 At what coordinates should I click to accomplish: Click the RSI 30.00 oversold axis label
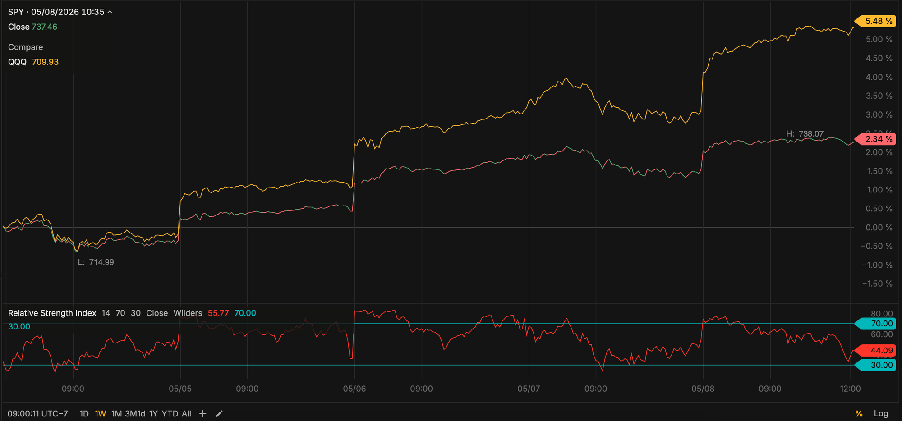point(875,365)
